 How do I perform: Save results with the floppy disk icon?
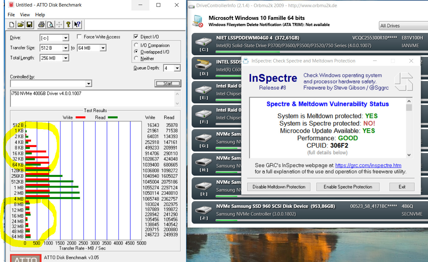pyautogui.click(x=29, y=25)
